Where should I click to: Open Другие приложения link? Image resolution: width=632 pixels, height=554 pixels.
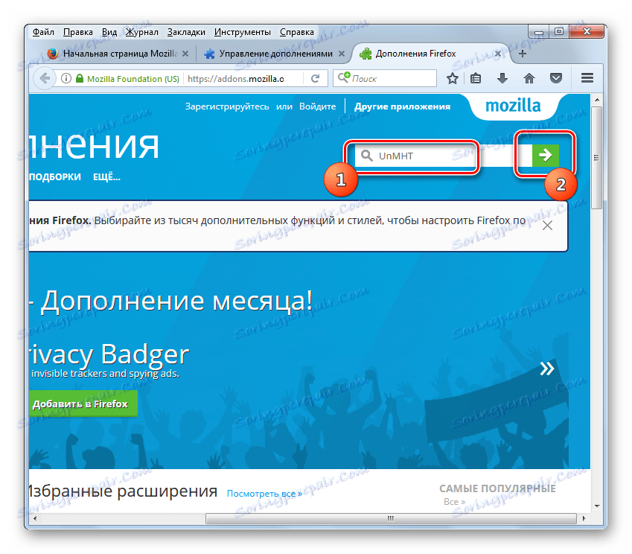402,106
